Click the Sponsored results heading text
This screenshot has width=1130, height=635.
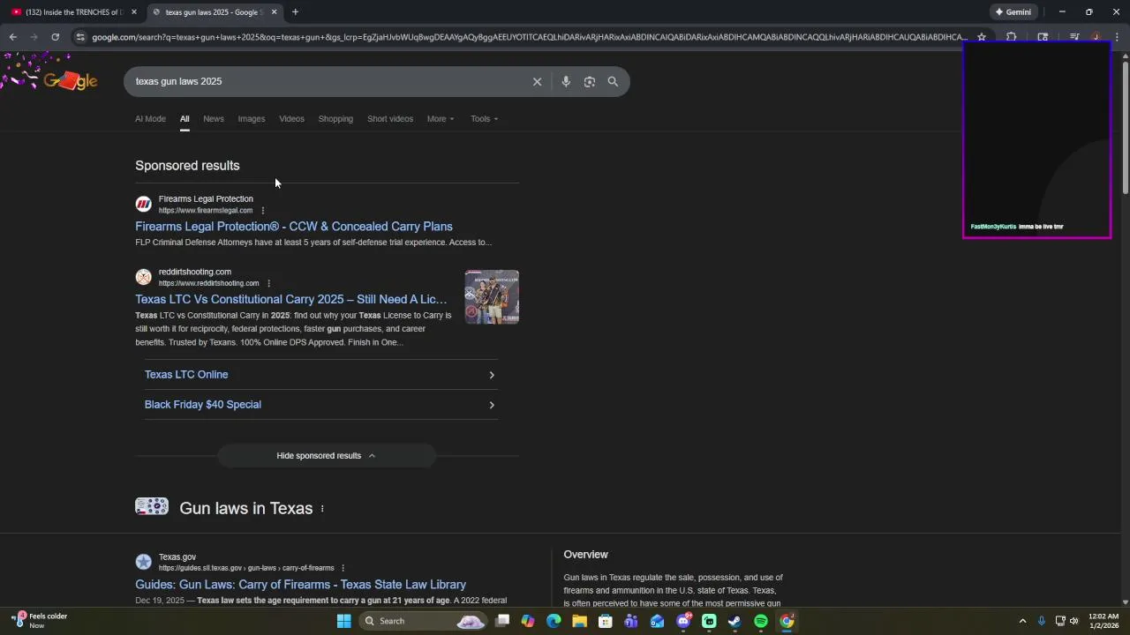pyautogui.click(x=187, y=166)
